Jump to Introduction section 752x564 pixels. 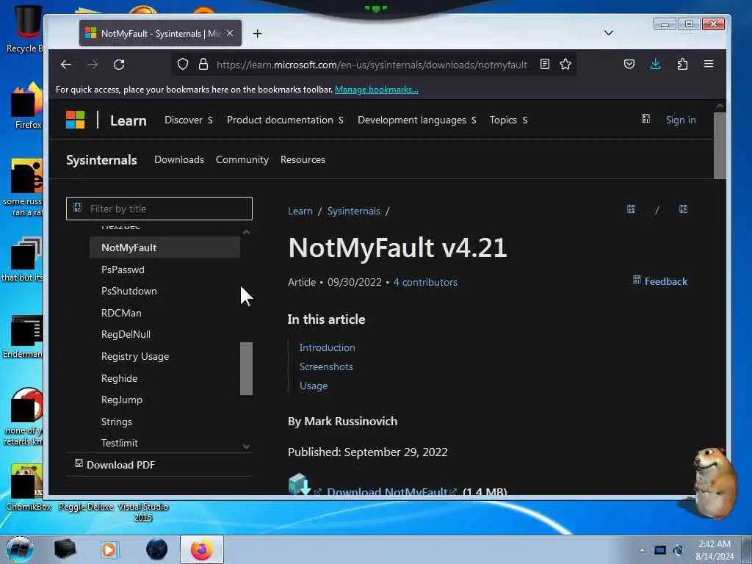[x=327, y=347]
